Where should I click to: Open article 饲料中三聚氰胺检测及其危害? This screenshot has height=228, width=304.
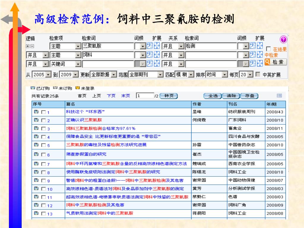pos(95,205)
